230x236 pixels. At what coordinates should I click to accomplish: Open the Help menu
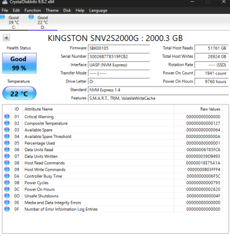80,10
